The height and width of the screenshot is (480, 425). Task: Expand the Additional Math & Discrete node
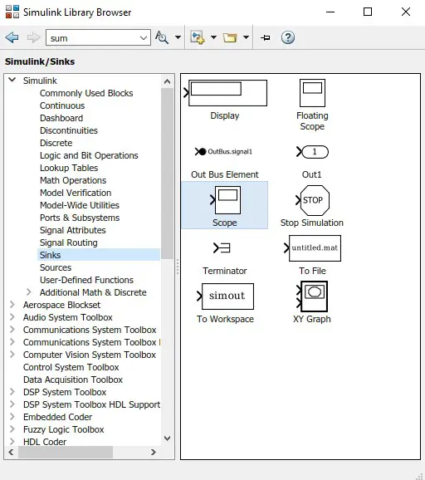coord(29,292)
